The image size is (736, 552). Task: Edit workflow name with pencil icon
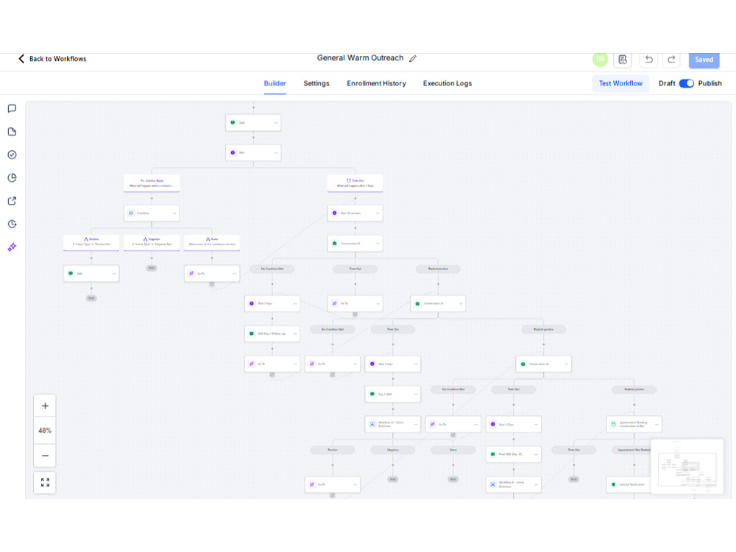(413, 59)
